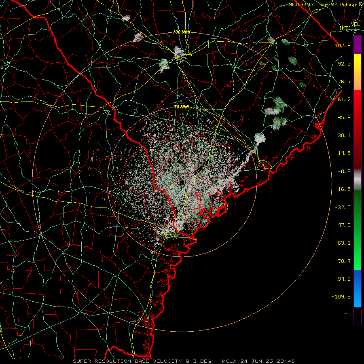
Task: Click the 92.3 legend value
Action: [344, 63]
